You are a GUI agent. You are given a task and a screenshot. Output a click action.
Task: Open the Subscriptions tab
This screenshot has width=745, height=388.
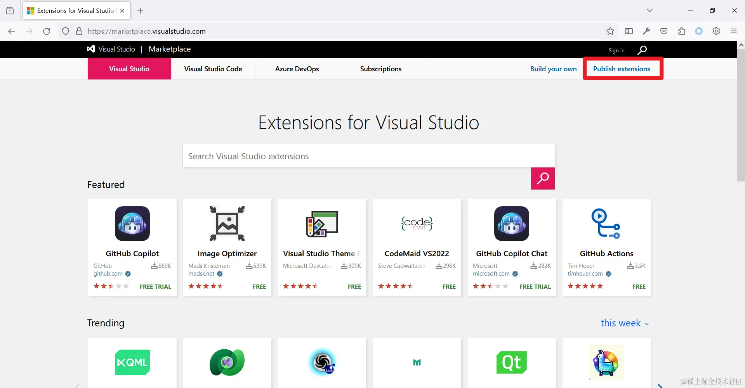[x=381, y=69]
